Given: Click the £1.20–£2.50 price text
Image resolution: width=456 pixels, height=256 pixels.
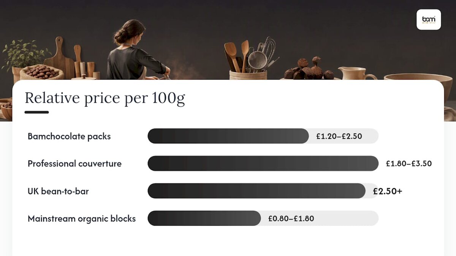Looking at the screenshot, I should click(x=339, y=137).
